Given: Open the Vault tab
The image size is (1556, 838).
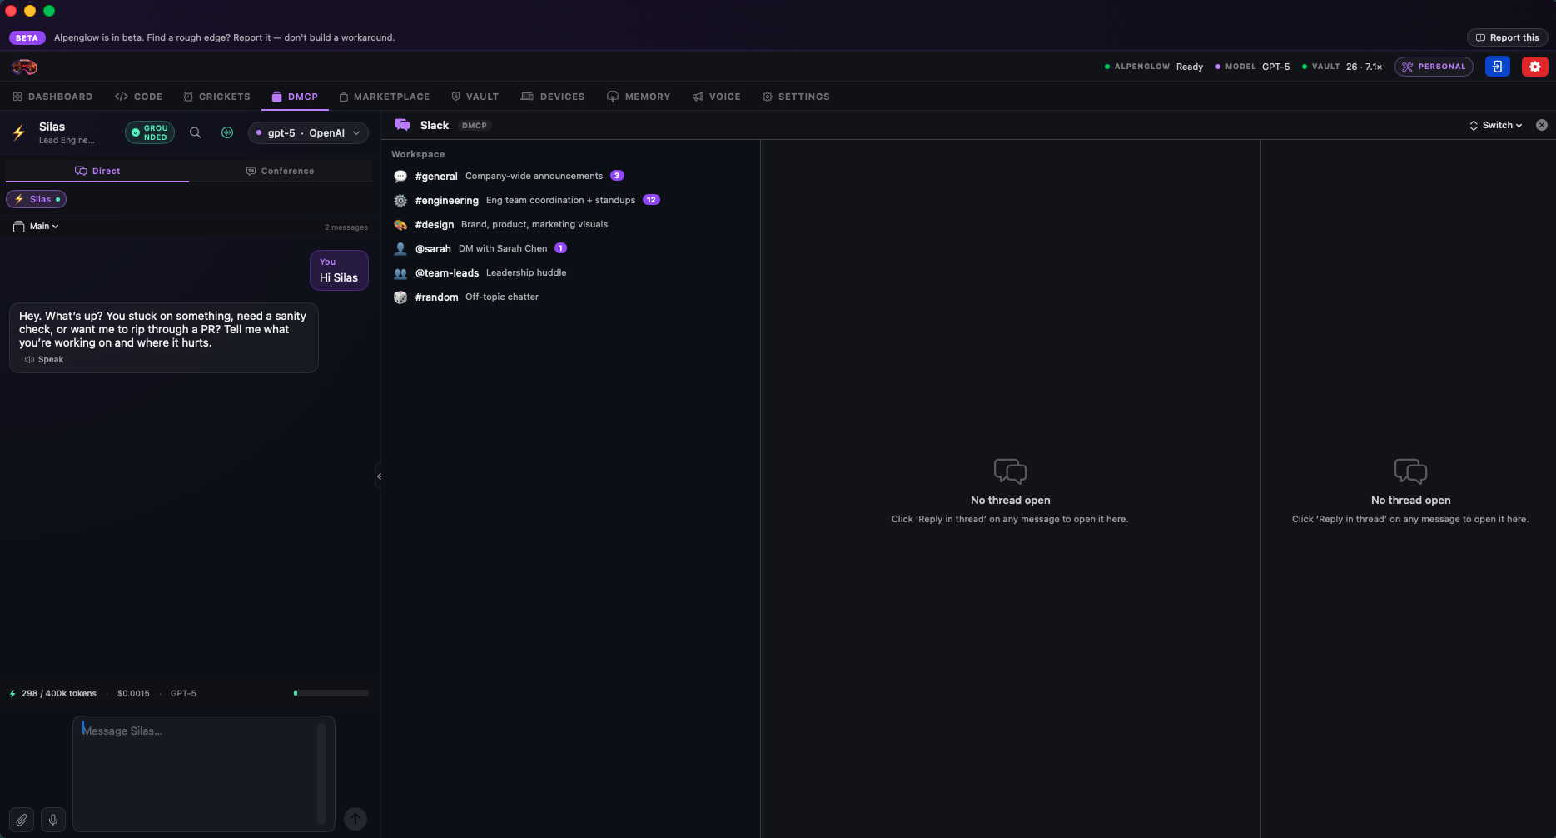Looking at the screenshot, I should (475, 97).
